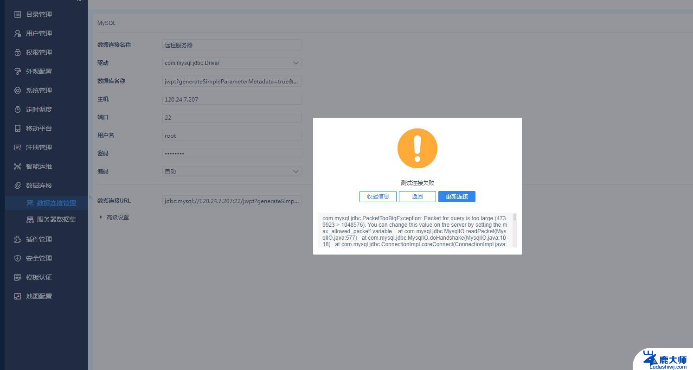This screenshot has width=693, height=370.
Task: Click the 智能运维 network icon
Action: coord(18,166)
